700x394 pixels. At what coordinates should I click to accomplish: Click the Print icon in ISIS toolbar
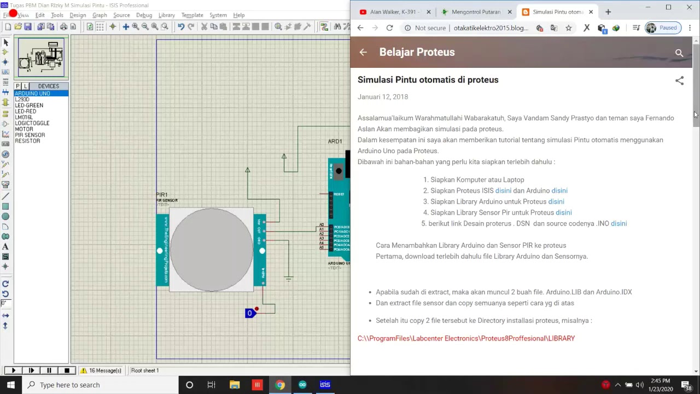[x=63, y=27]
